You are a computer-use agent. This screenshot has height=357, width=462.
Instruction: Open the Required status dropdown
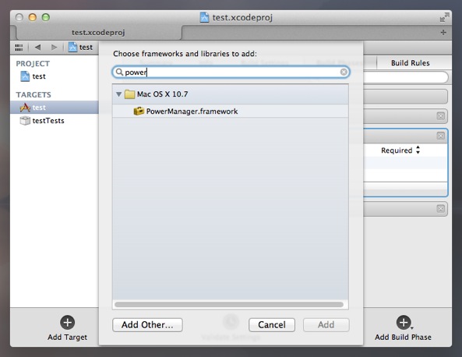[x=400, y=150]
